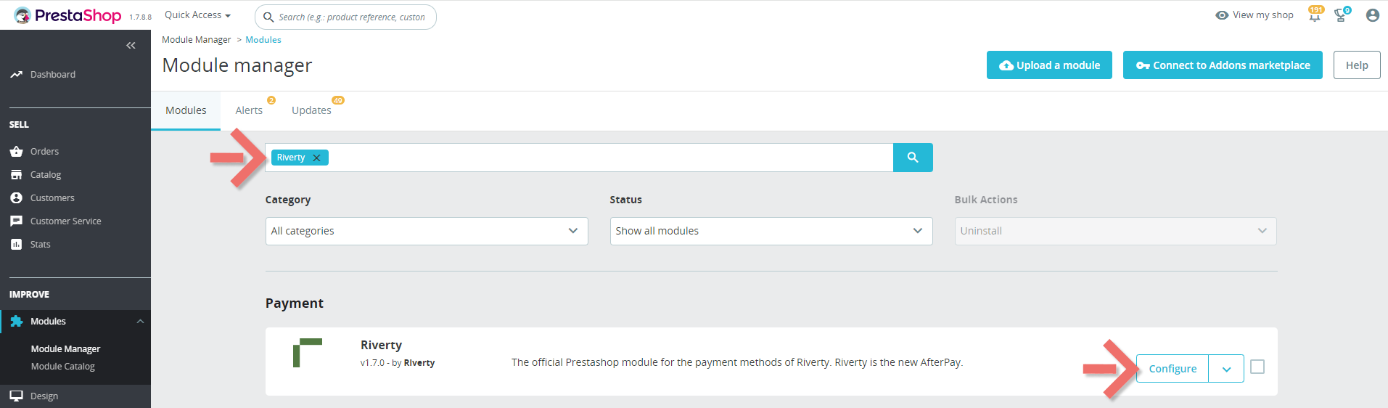
Task: Open the trophy gamification icon
Action: (1341, 16)
